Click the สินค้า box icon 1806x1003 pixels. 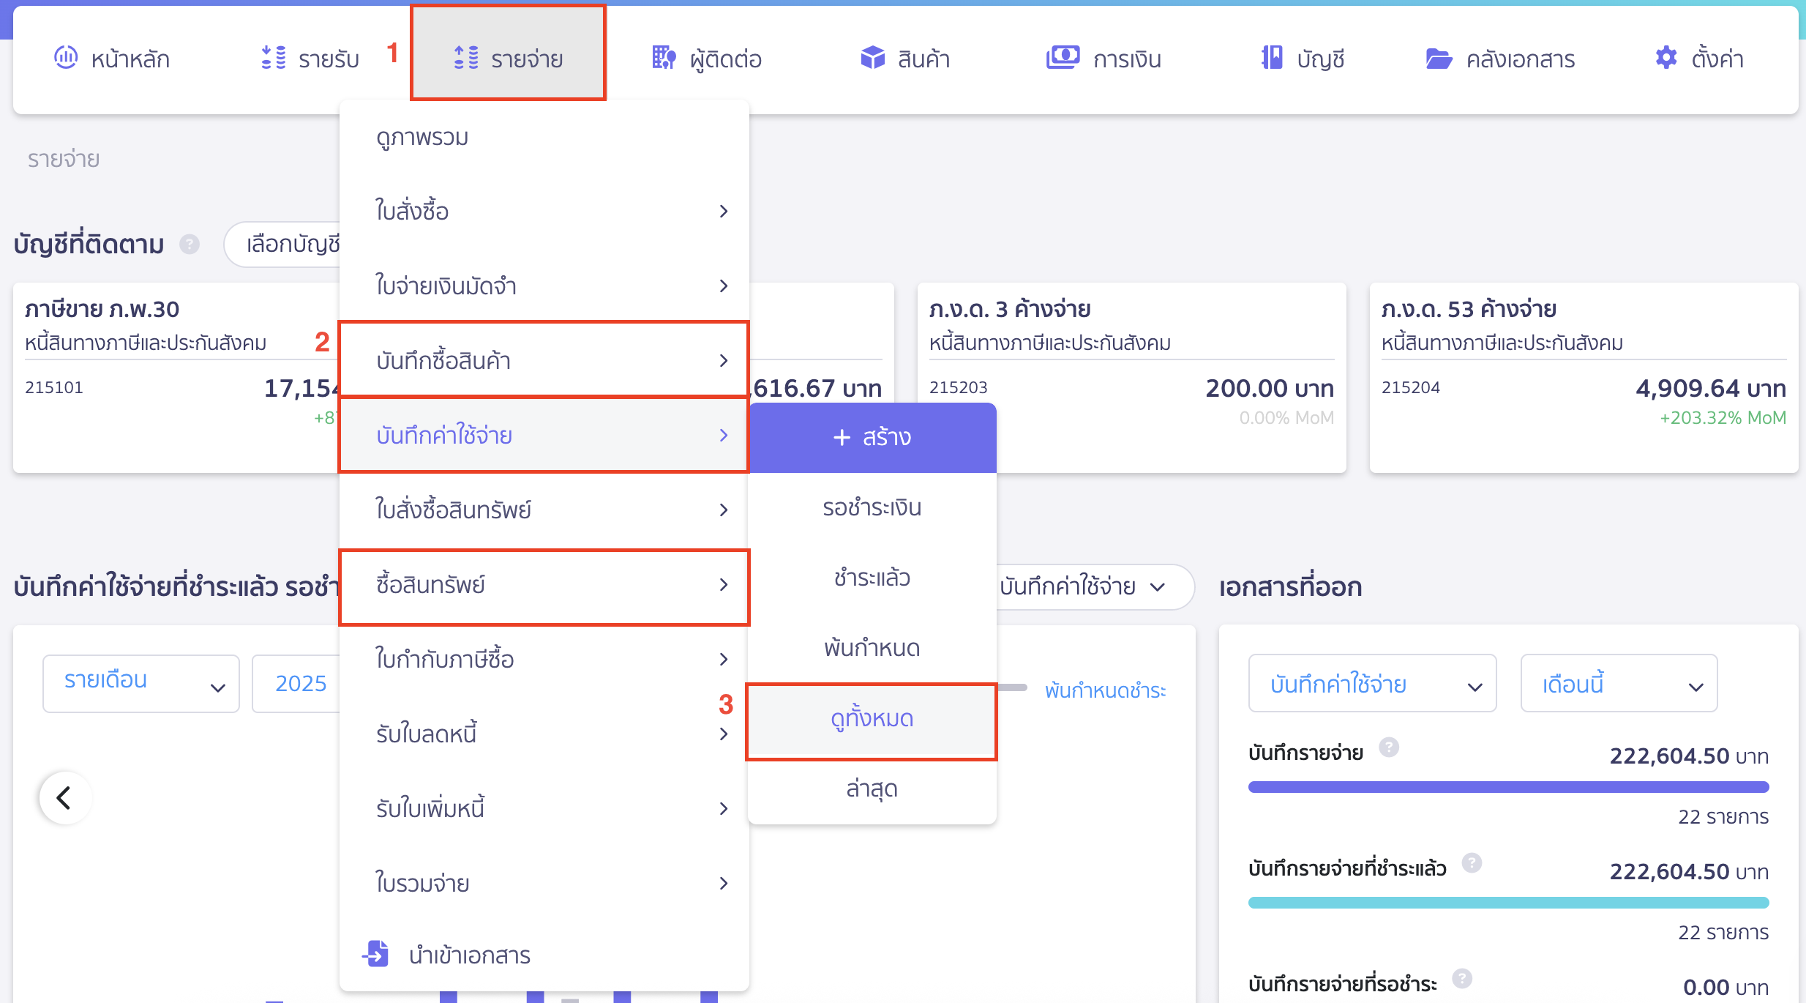[x=872, y=57]
